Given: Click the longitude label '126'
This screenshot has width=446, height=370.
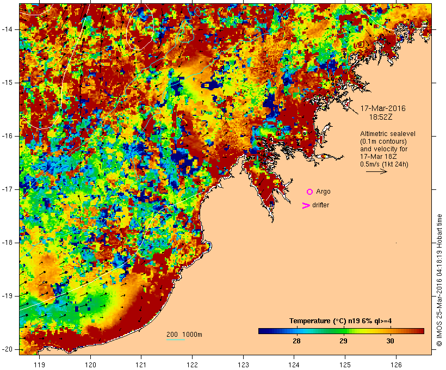Looking at the screenshot, I should pyautogui.click(x=396, y=365).
